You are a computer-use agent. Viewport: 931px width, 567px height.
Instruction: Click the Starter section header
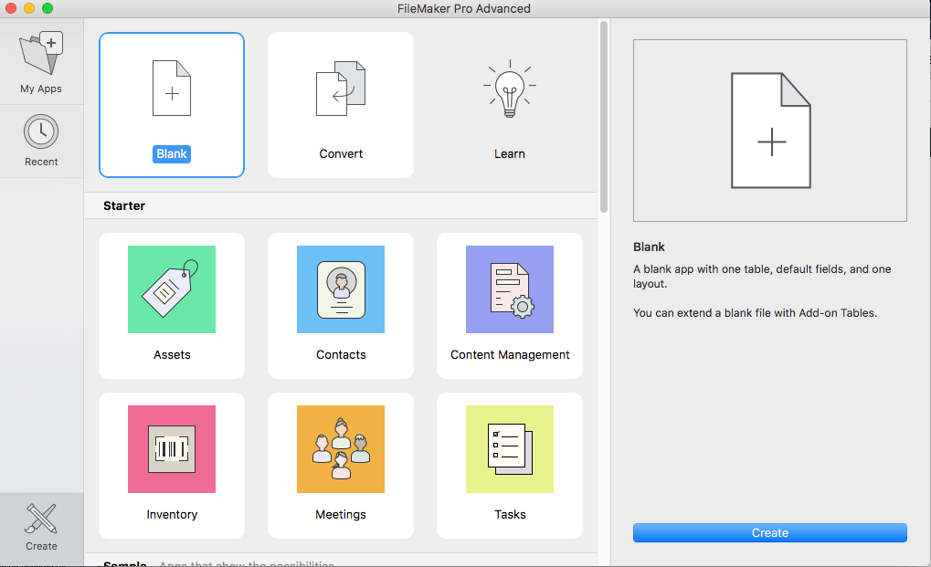pos(124,205)
